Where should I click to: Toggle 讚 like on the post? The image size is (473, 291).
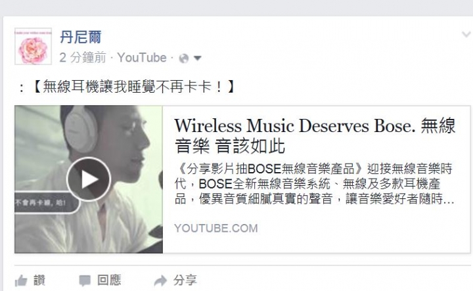(x=30, y=280)
